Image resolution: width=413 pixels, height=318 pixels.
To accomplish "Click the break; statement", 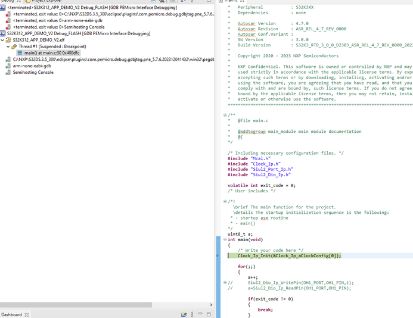I will tap(265, 310).
